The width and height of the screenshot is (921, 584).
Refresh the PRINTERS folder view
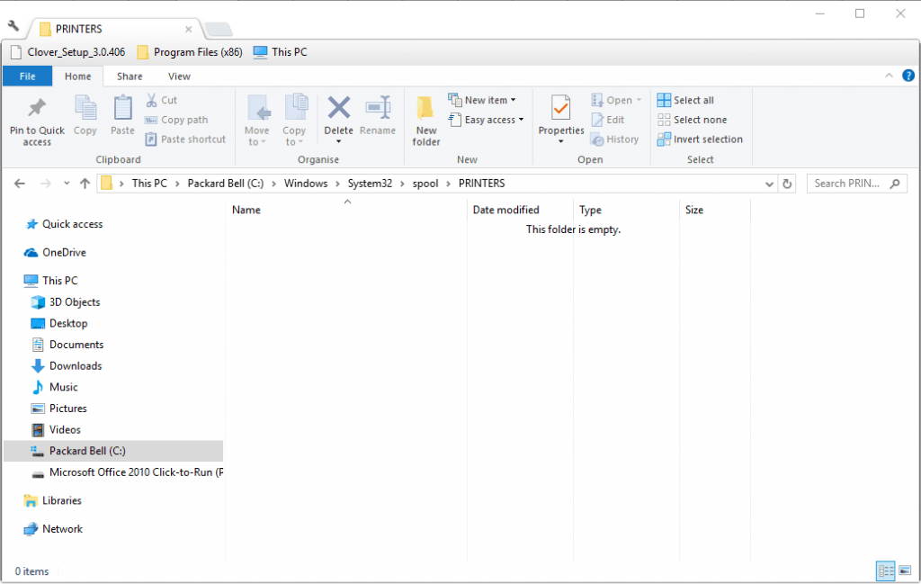pos(788,184)
